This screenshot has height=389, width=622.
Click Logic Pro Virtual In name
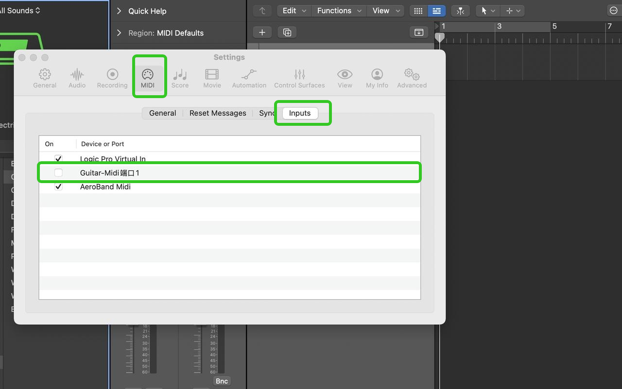pyautogui.click(x=113, y=159)
